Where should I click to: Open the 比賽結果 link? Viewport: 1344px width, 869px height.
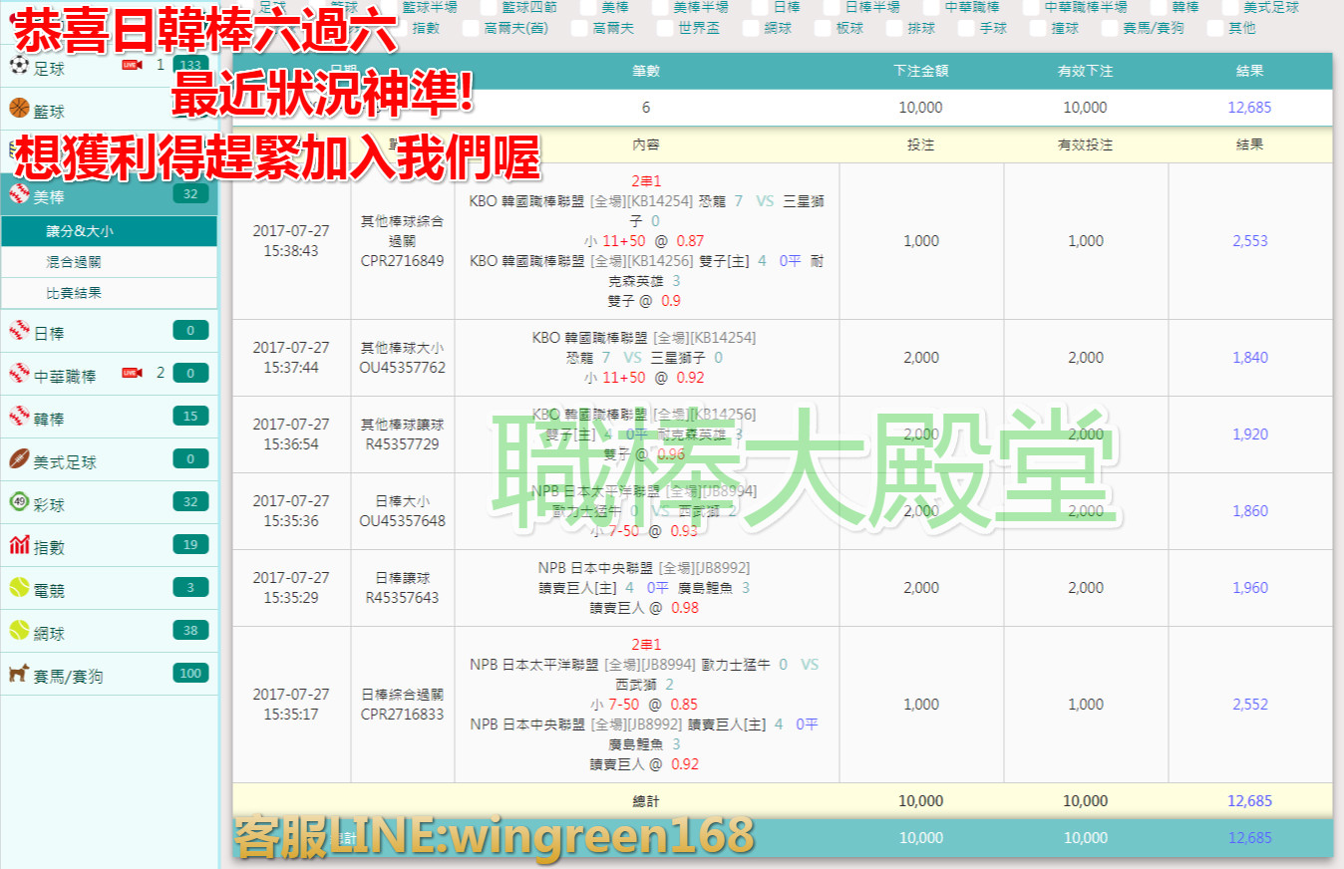coord(74,293)
